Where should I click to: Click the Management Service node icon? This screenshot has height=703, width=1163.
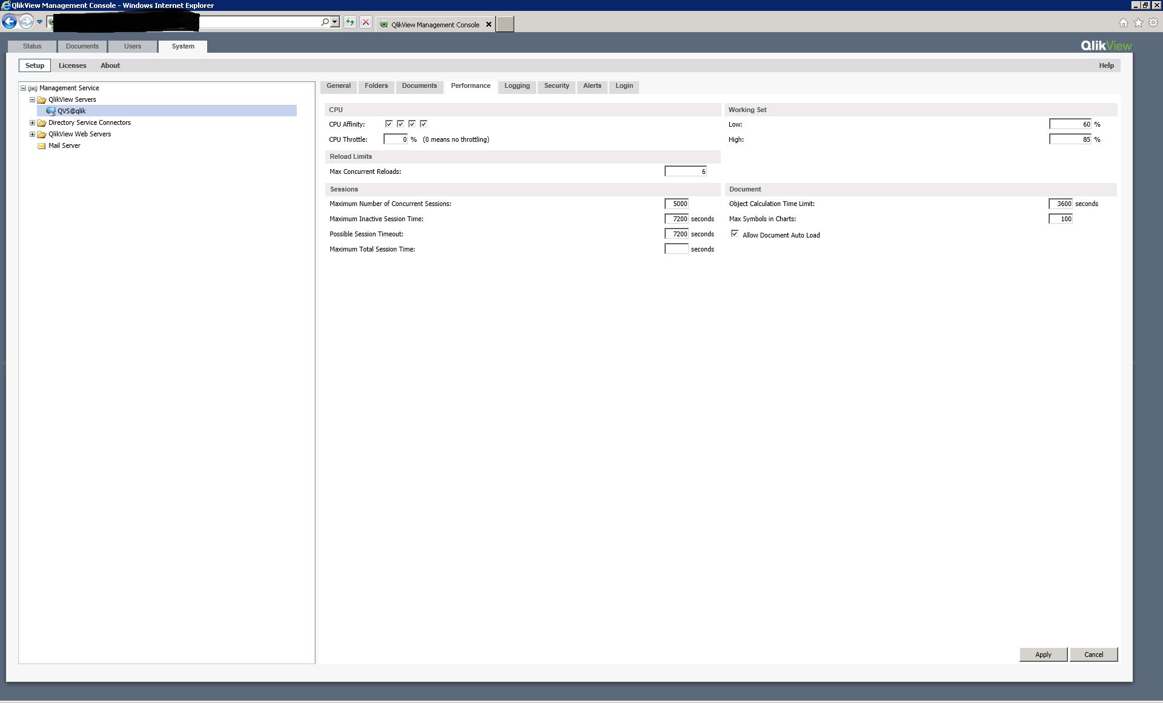[x=33, y=88]
